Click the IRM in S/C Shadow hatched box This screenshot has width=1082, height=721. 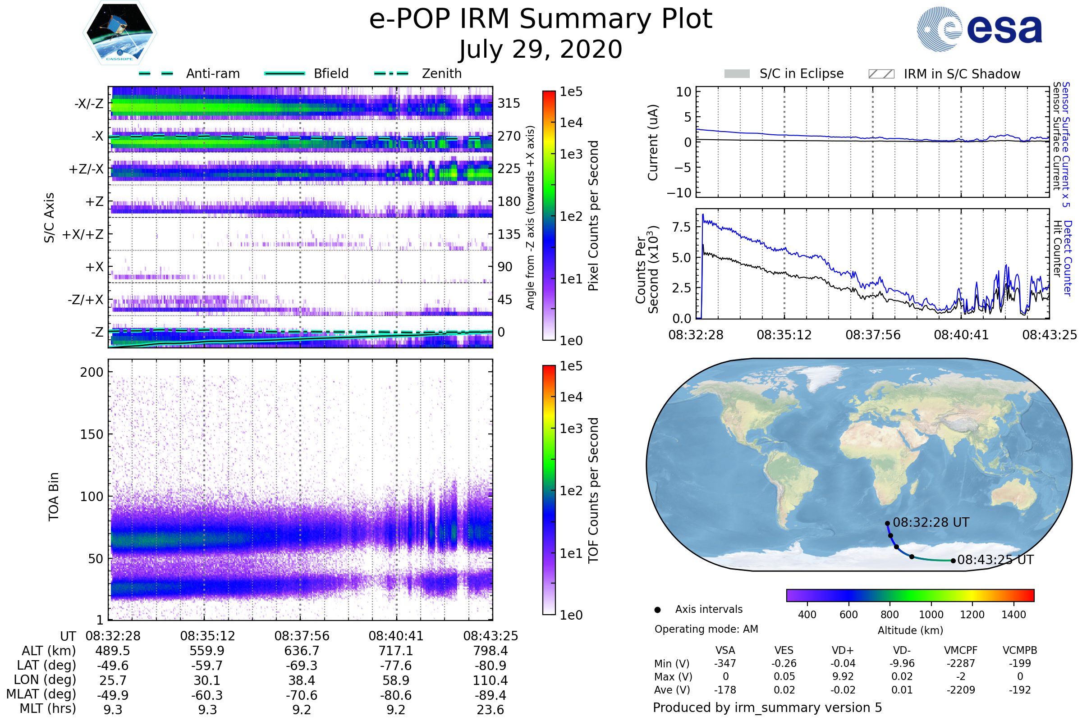tap(881, 74)
